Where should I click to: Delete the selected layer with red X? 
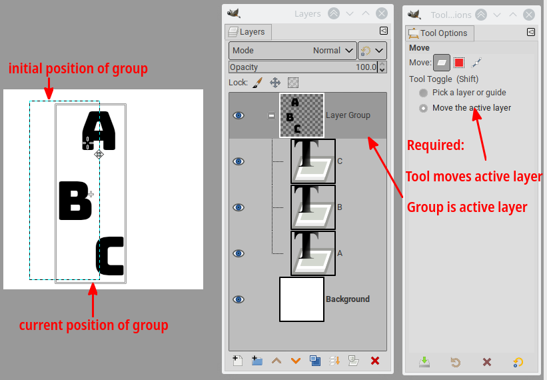click(375, 361)
